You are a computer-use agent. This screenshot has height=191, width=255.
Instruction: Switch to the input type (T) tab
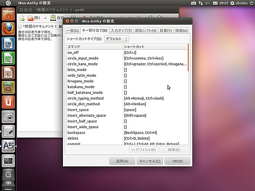(x=121, y=31)
